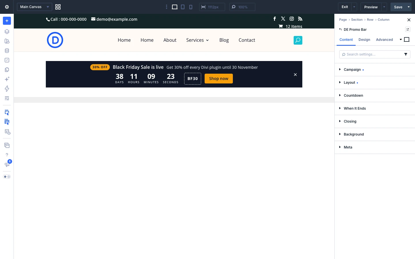Dismiss the promo bar with its X
The width and height of the screenshot is (415, 259).
tap(295, 75)
